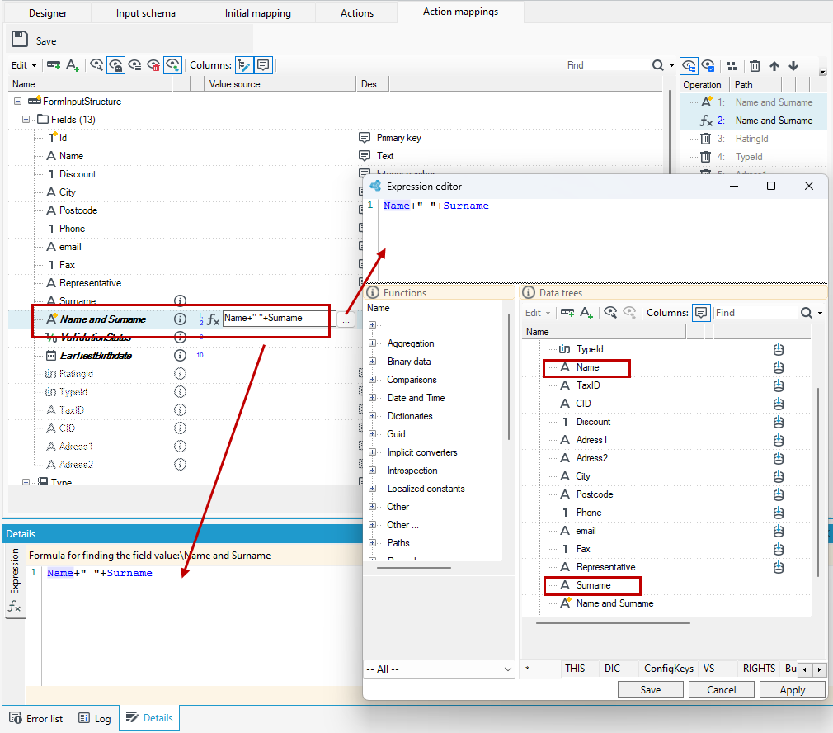This screenshot has height=733, width=833.
Task: Toggle the eye-with-list visibility filter
Action: [x=135, y=65]
